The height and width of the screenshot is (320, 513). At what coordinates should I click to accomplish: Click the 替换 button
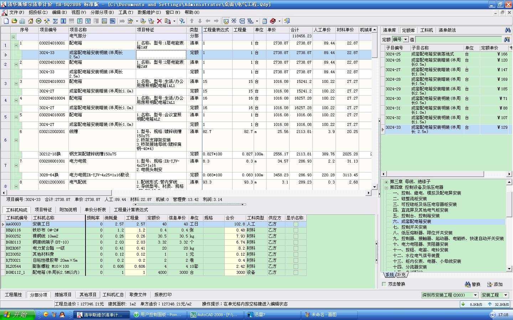(473, 284)
